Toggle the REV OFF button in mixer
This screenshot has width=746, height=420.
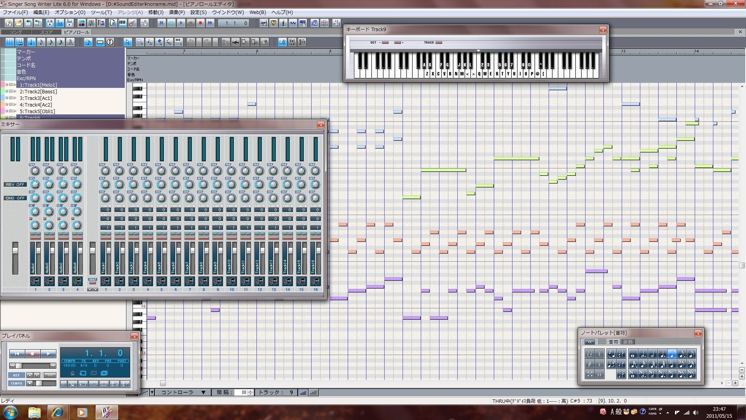pyautogui.click(x=15, y=184)
